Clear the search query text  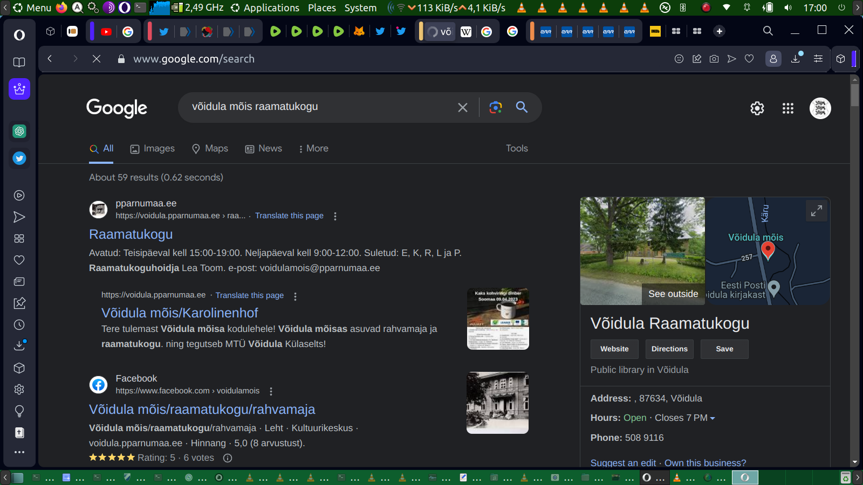(x=463, y=107)
